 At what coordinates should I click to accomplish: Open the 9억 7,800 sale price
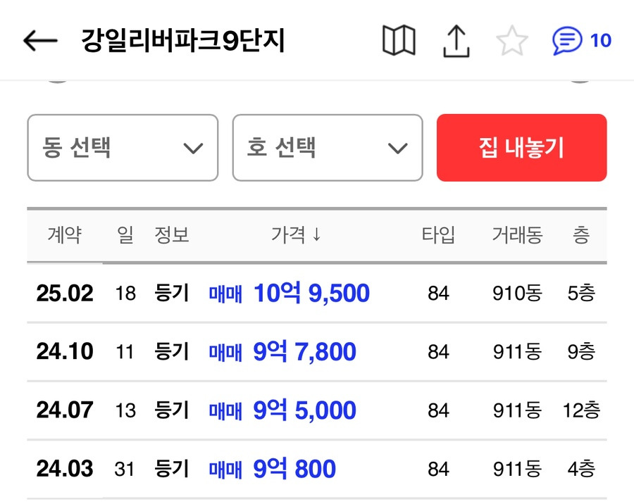point(304,351)
